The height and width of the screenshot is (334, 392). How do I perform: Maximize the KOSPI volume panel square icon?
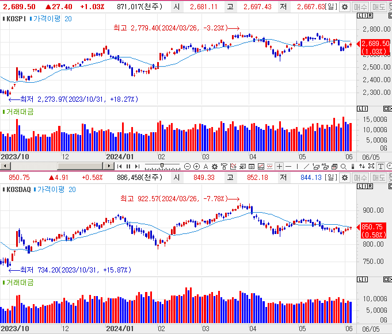386,109
